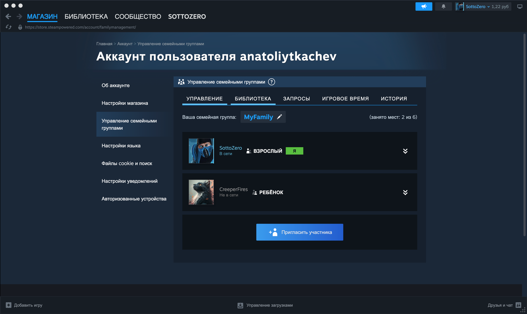This screenshot has width=527, height=314.
Task: Switch to Big Picture mode monitor icon
Action: click(x=520, y=6)
